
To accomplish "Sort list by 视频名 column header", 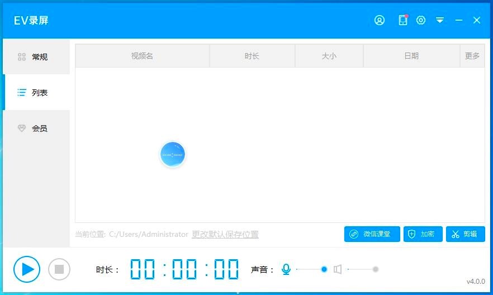I will pos(142,56).
